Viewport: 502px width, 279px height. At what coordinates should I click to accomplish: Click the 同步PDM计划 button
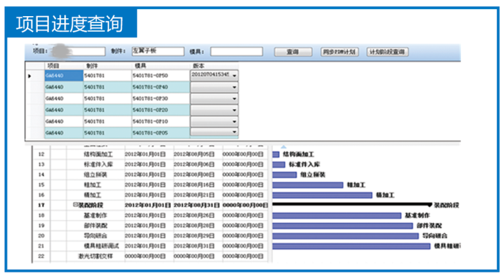coord(340,52)
